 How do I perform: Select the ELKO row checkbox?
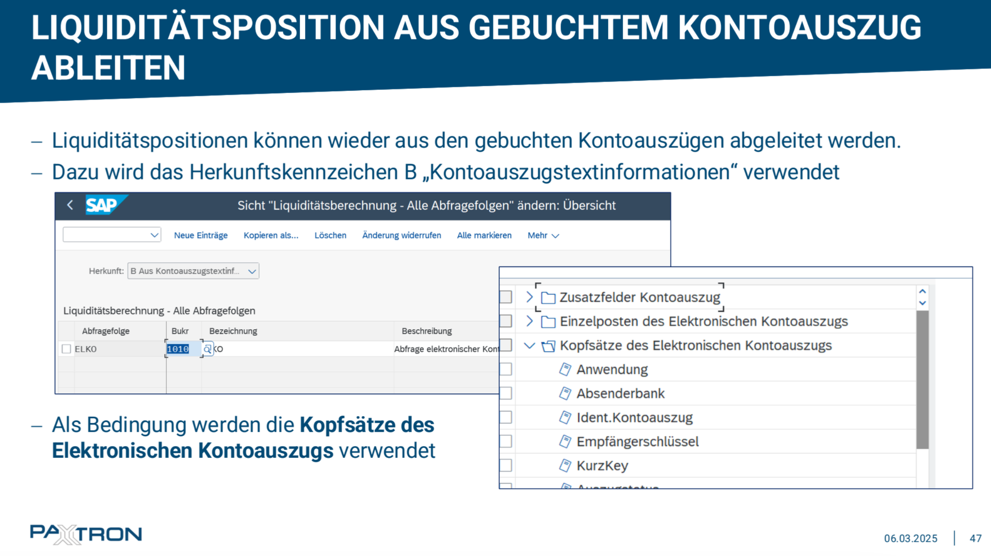(67, 350)
